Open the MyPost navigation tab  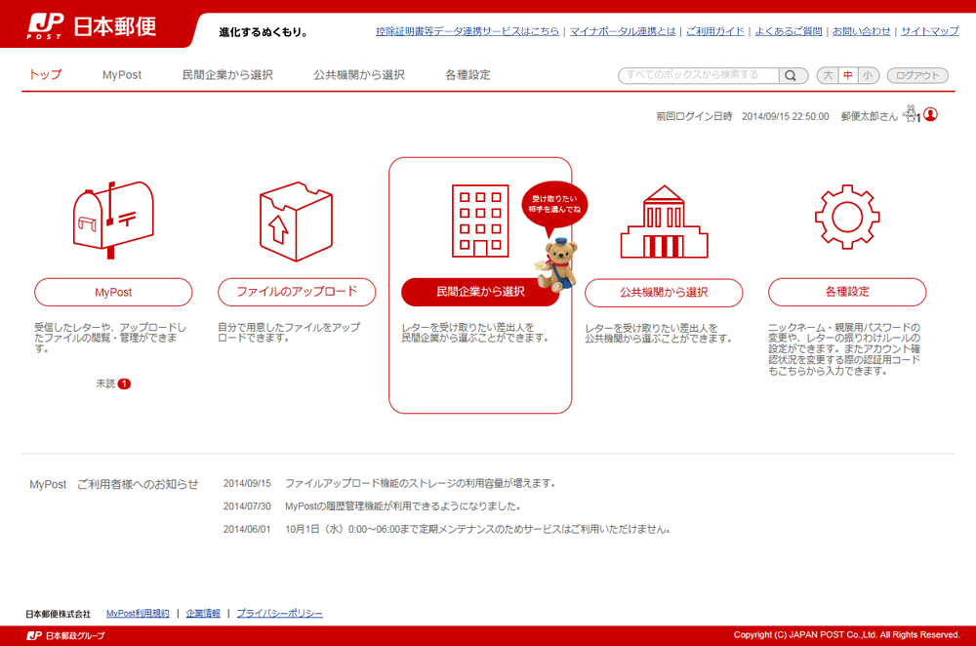(122, 75)
